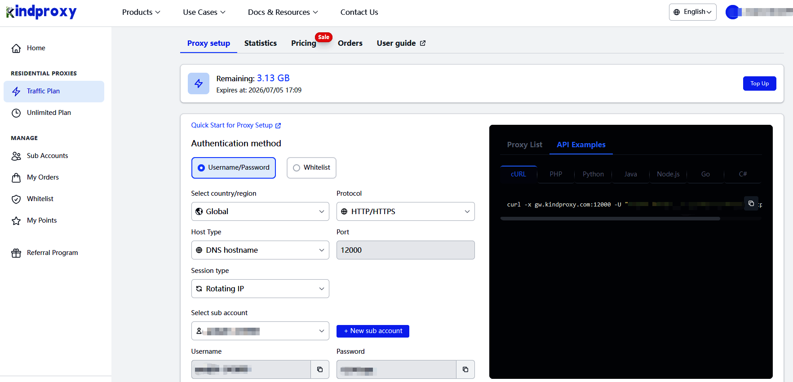Switch to the Statistics tab

(x=260, y=43)
